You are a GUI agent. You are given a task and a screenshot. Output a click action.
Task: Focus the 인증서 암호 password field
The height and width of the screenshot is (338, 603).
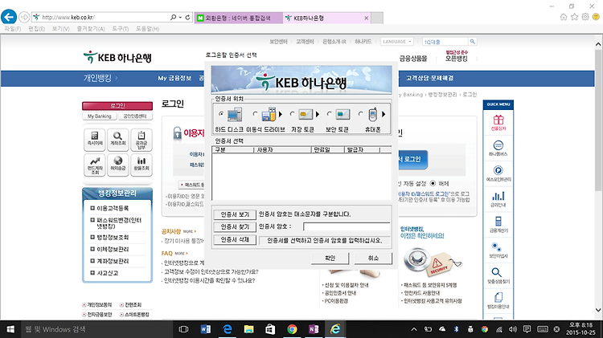coord(347,226)
